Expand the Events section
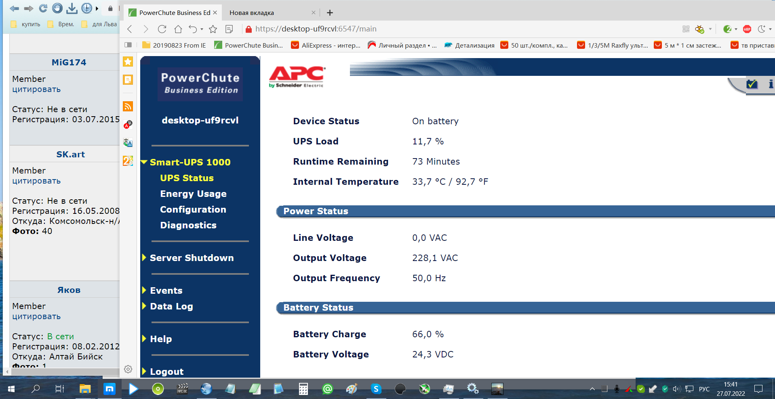Image resolution: width=775 pixels, height=399 pixels. (x=144, y=290)
